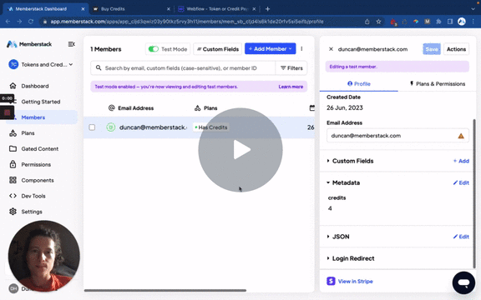The height and width of the screenshot is (300, 481).
Task: Edit the JSON section
Action: click(461, 237)
